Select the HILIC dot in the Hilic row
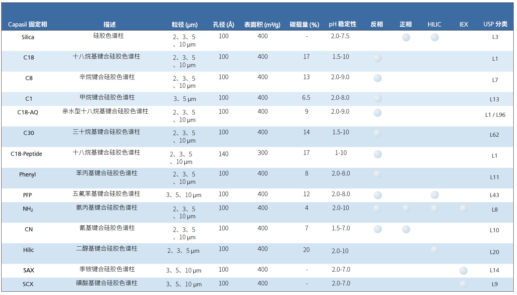Image resolution: width=517 pixels, height=295 pixels. pos(435,250)
